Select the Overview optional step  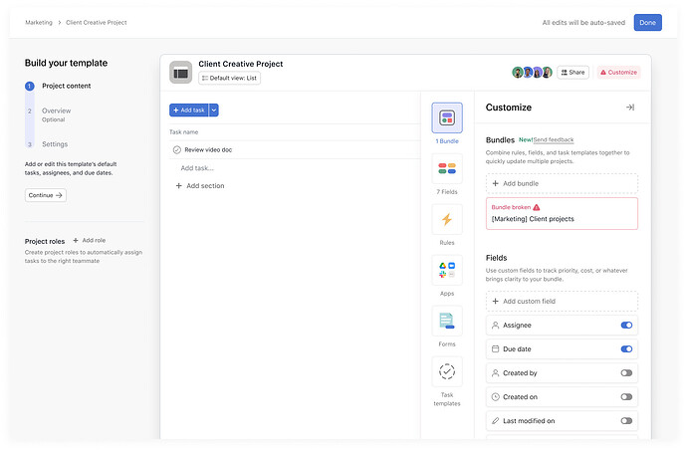(56, 114)
